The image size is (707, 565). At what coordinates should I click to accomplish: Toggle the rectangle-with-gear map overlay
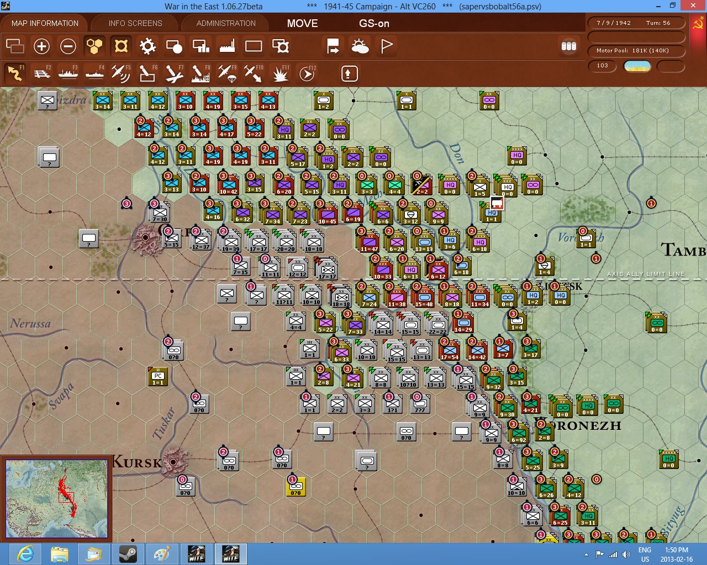tap(281, 46)
